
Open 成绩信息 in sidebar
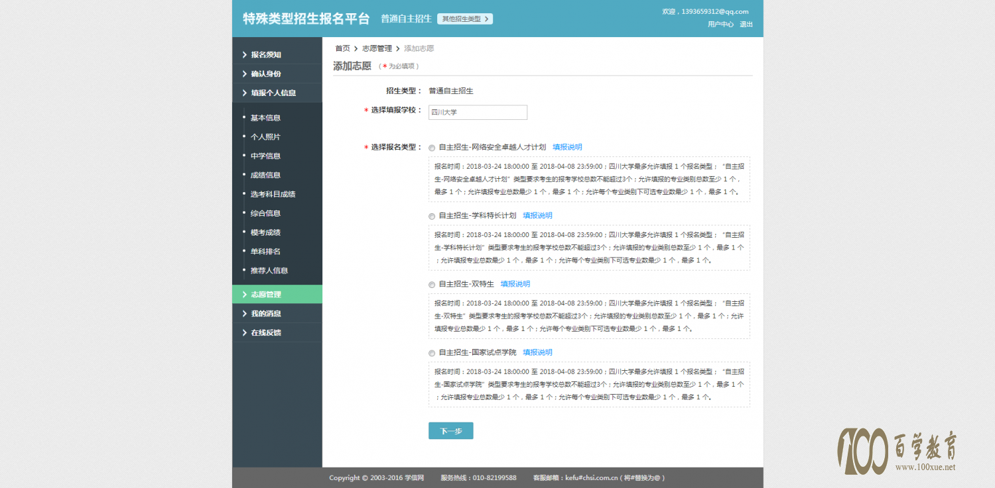(x=265, y=175)
